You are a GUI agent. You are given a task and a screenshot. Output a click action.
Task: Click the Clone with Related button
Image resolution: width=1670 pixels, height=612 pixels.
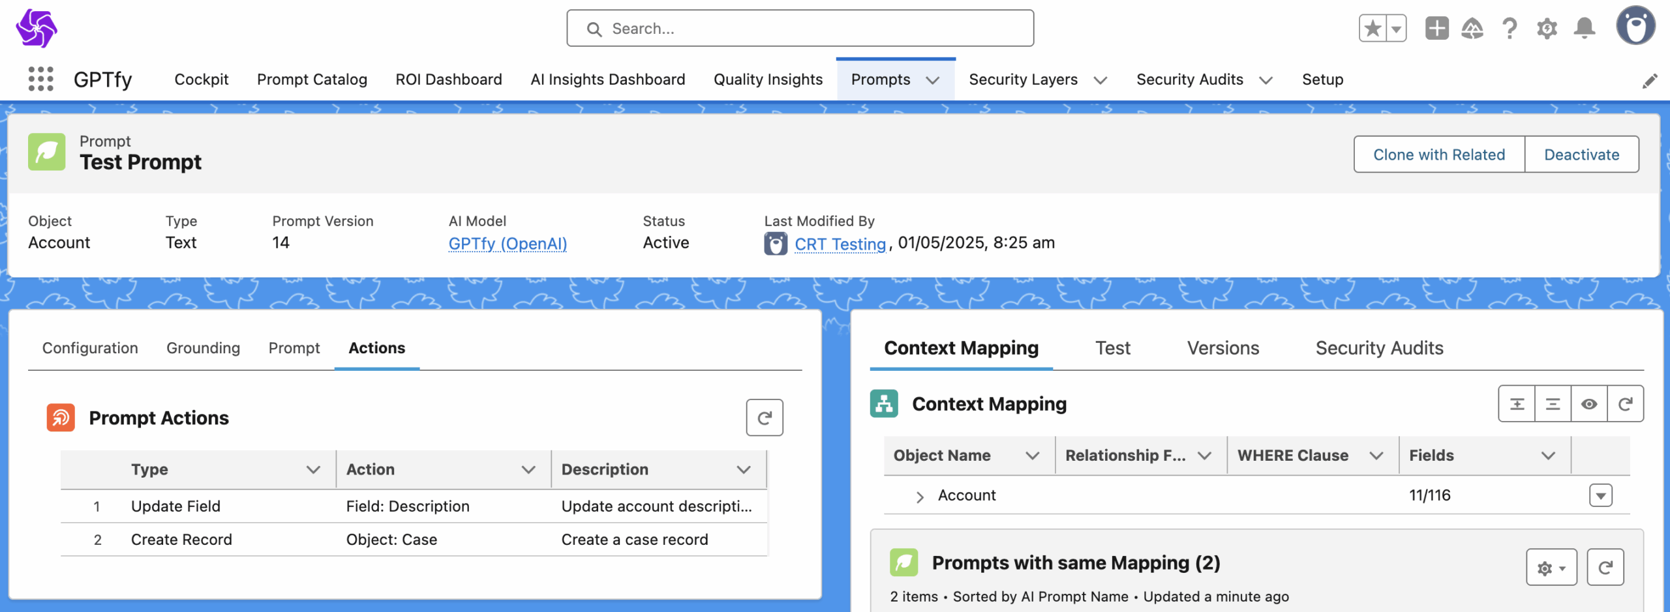1439,154
